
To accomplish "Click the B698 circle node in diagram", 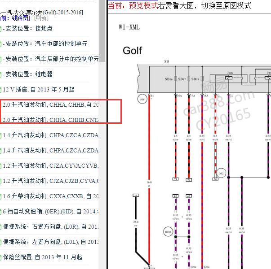I will (168, 232).
